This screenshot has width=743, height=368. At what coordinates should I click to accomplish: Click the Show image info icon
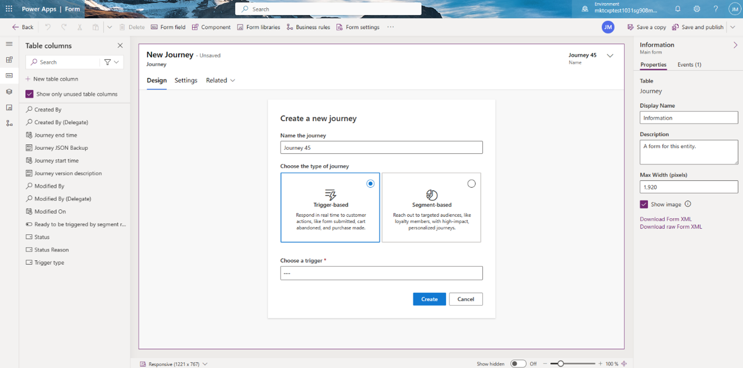click(x=688, y=204)
